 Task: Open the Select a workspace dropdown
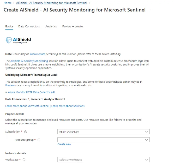tap(103, 160)
